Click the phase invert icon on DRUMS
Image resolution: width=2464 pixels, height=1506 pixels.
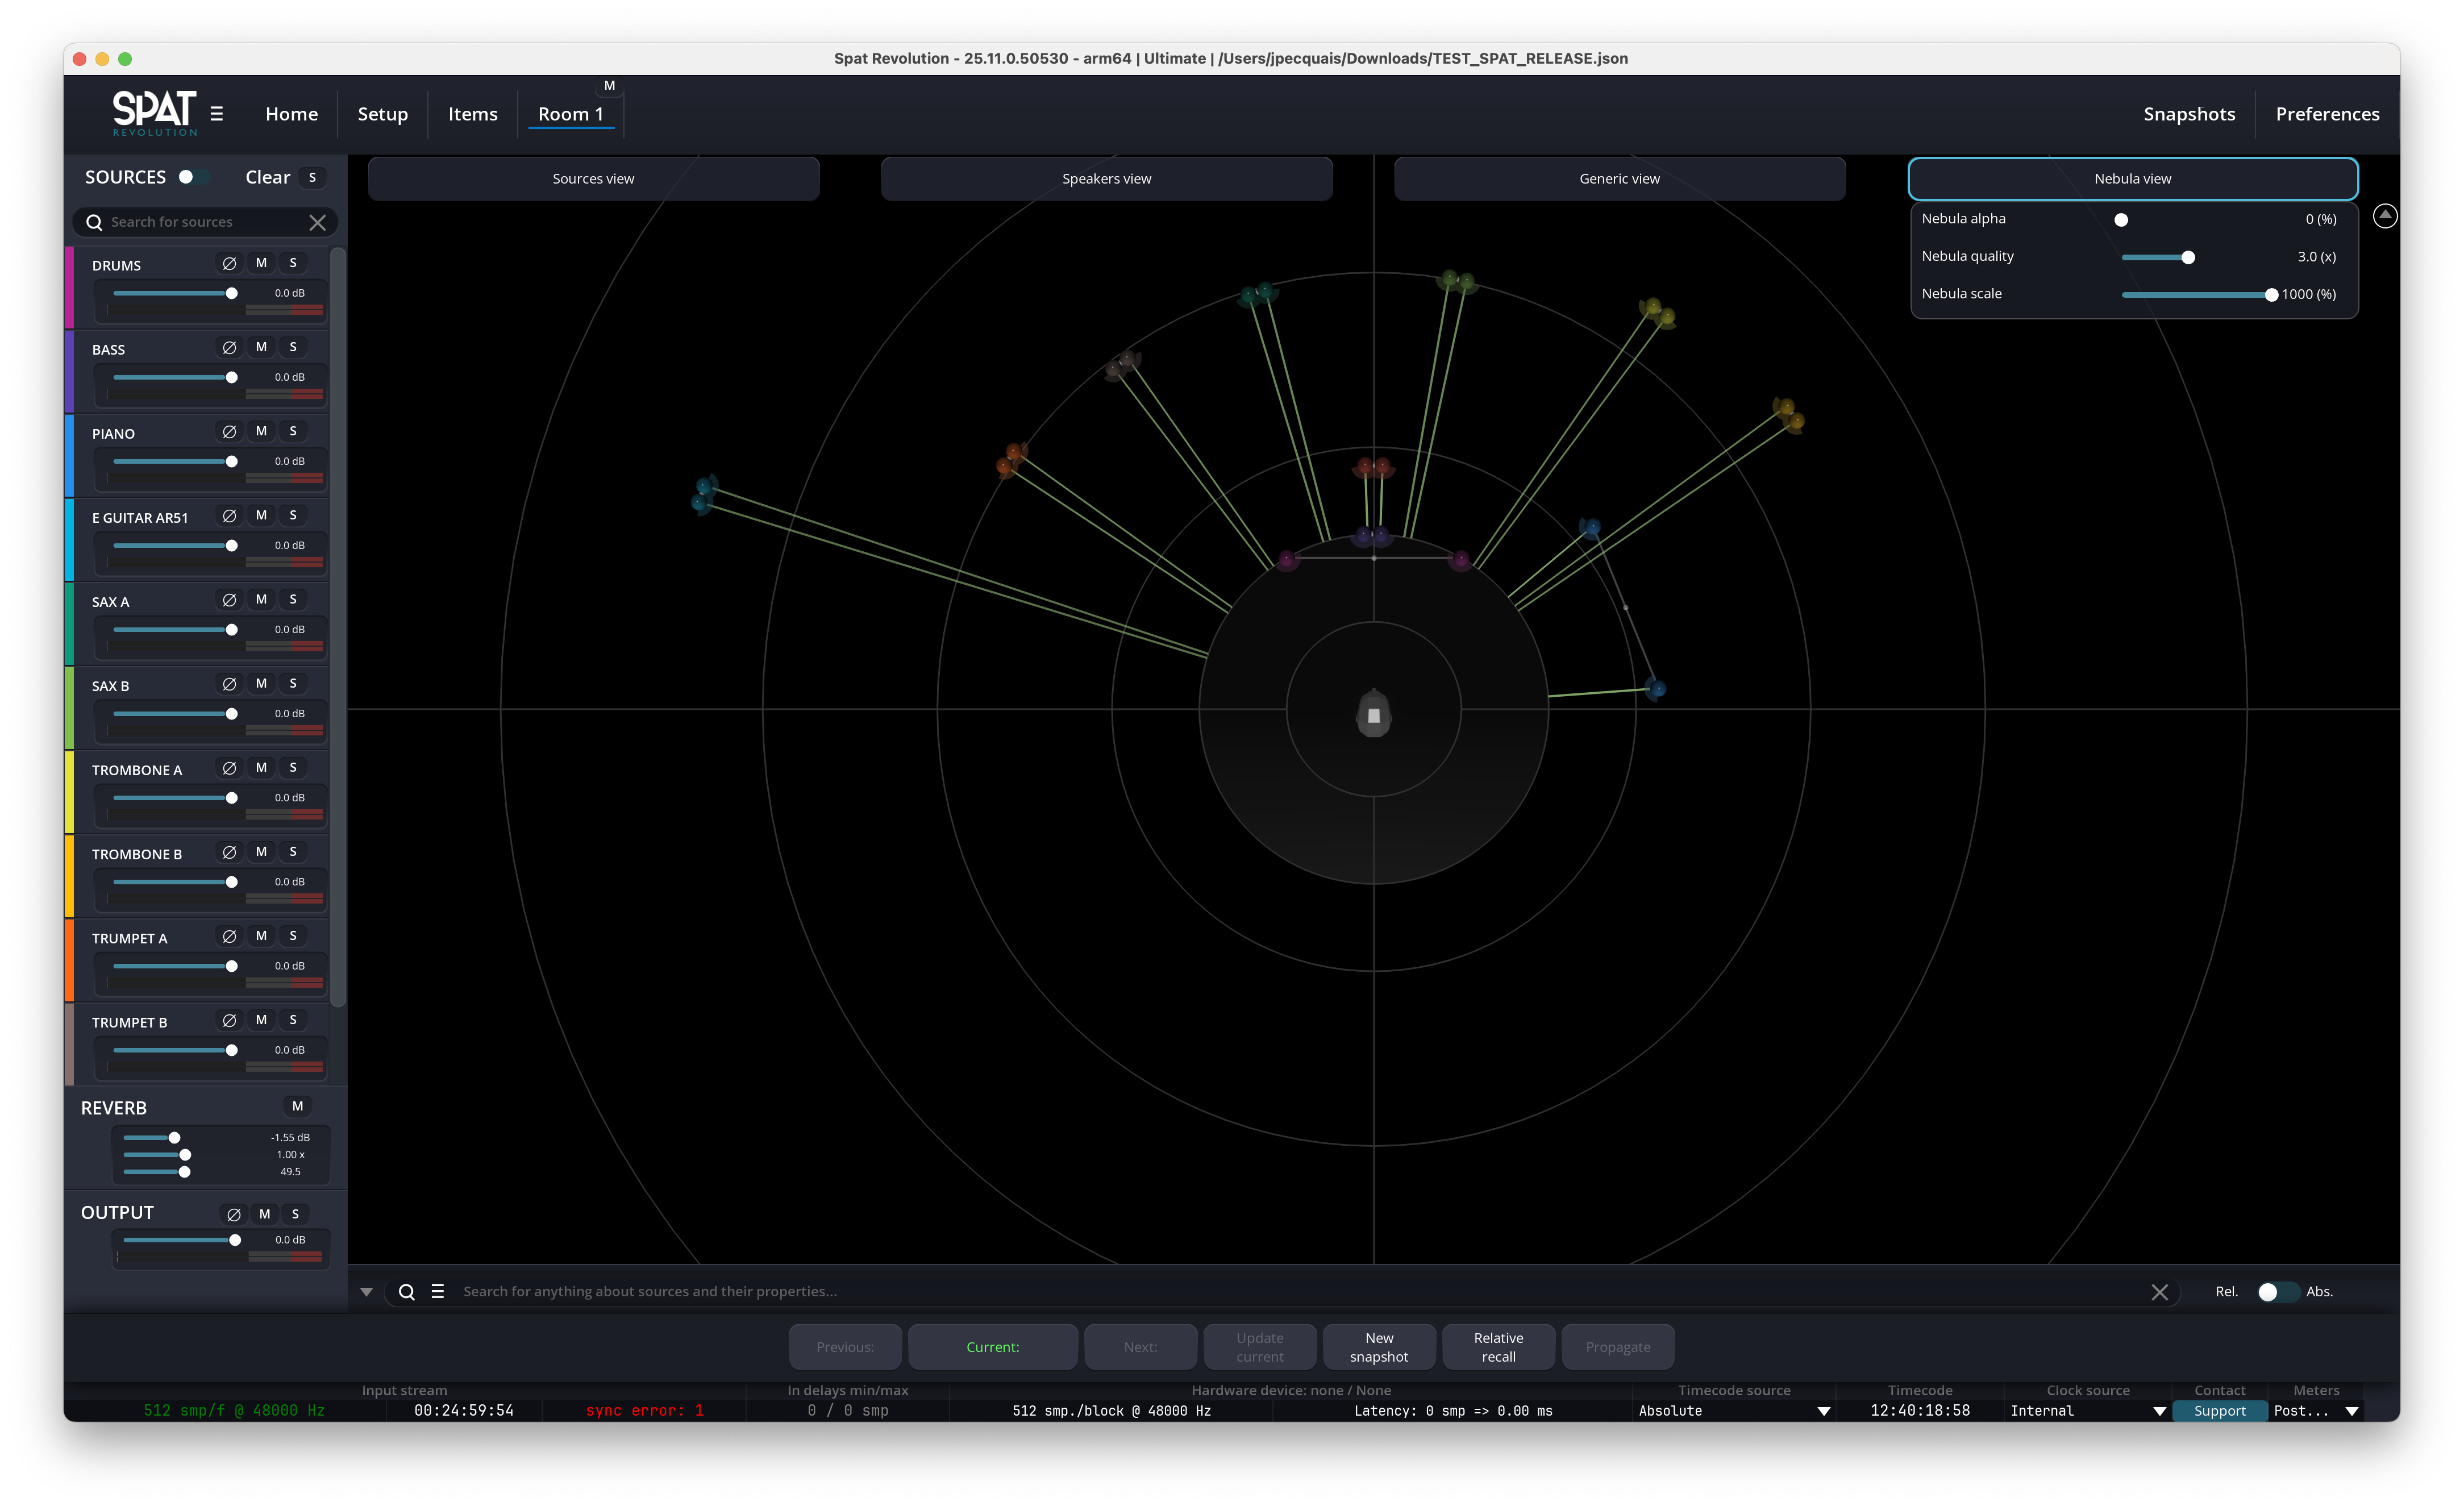[229, 263]
